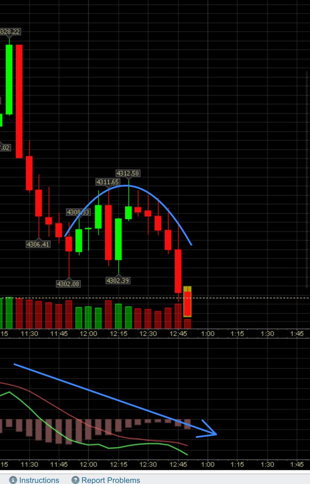Click 12:00 on the price chart time axis

point(88,334)
